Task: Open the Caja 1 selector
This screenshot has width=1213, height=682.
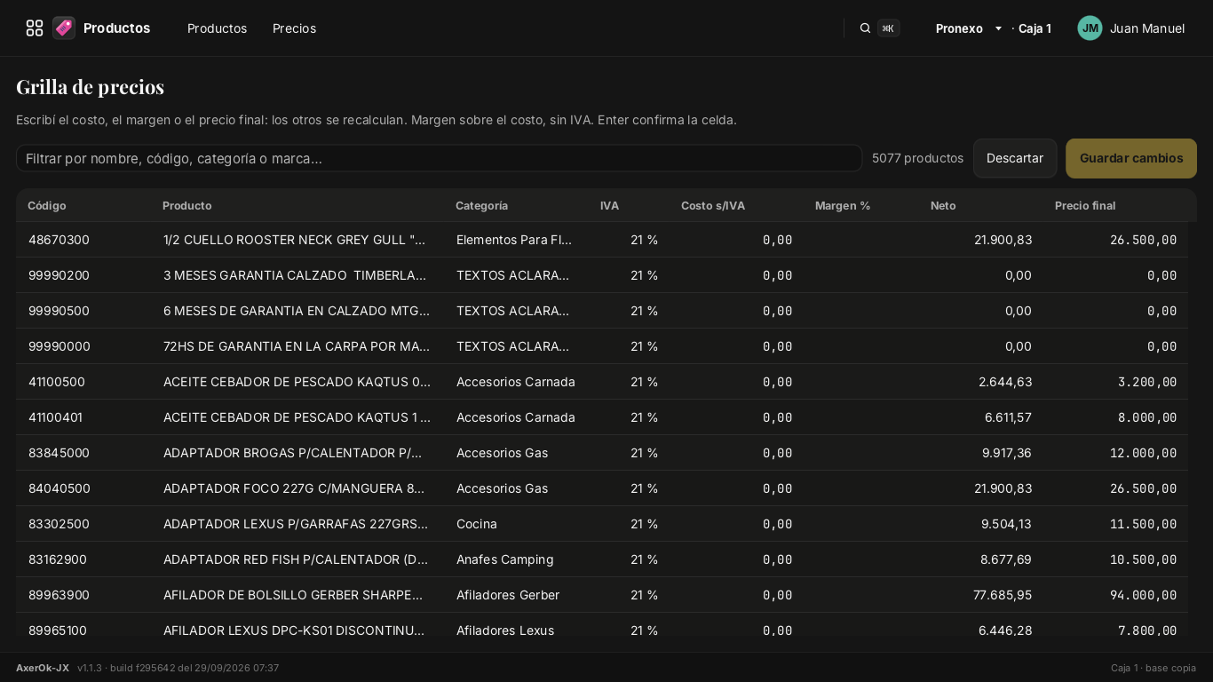Action: coord(1035,28)
